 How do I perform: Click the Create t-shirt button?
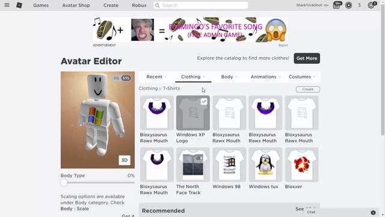[307, 89]
